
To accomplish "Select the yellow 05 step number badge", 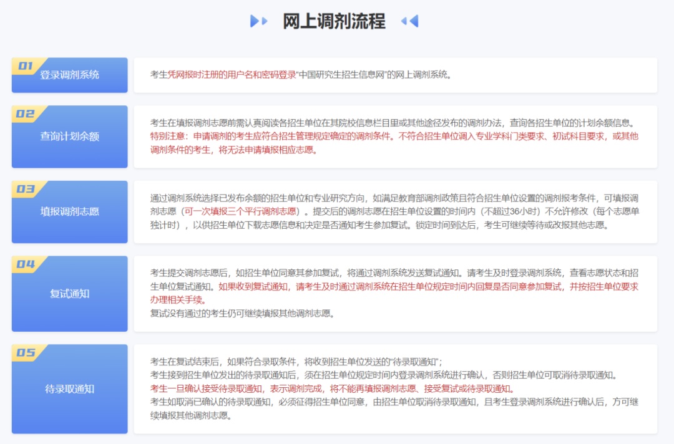I will coord(26,352).
